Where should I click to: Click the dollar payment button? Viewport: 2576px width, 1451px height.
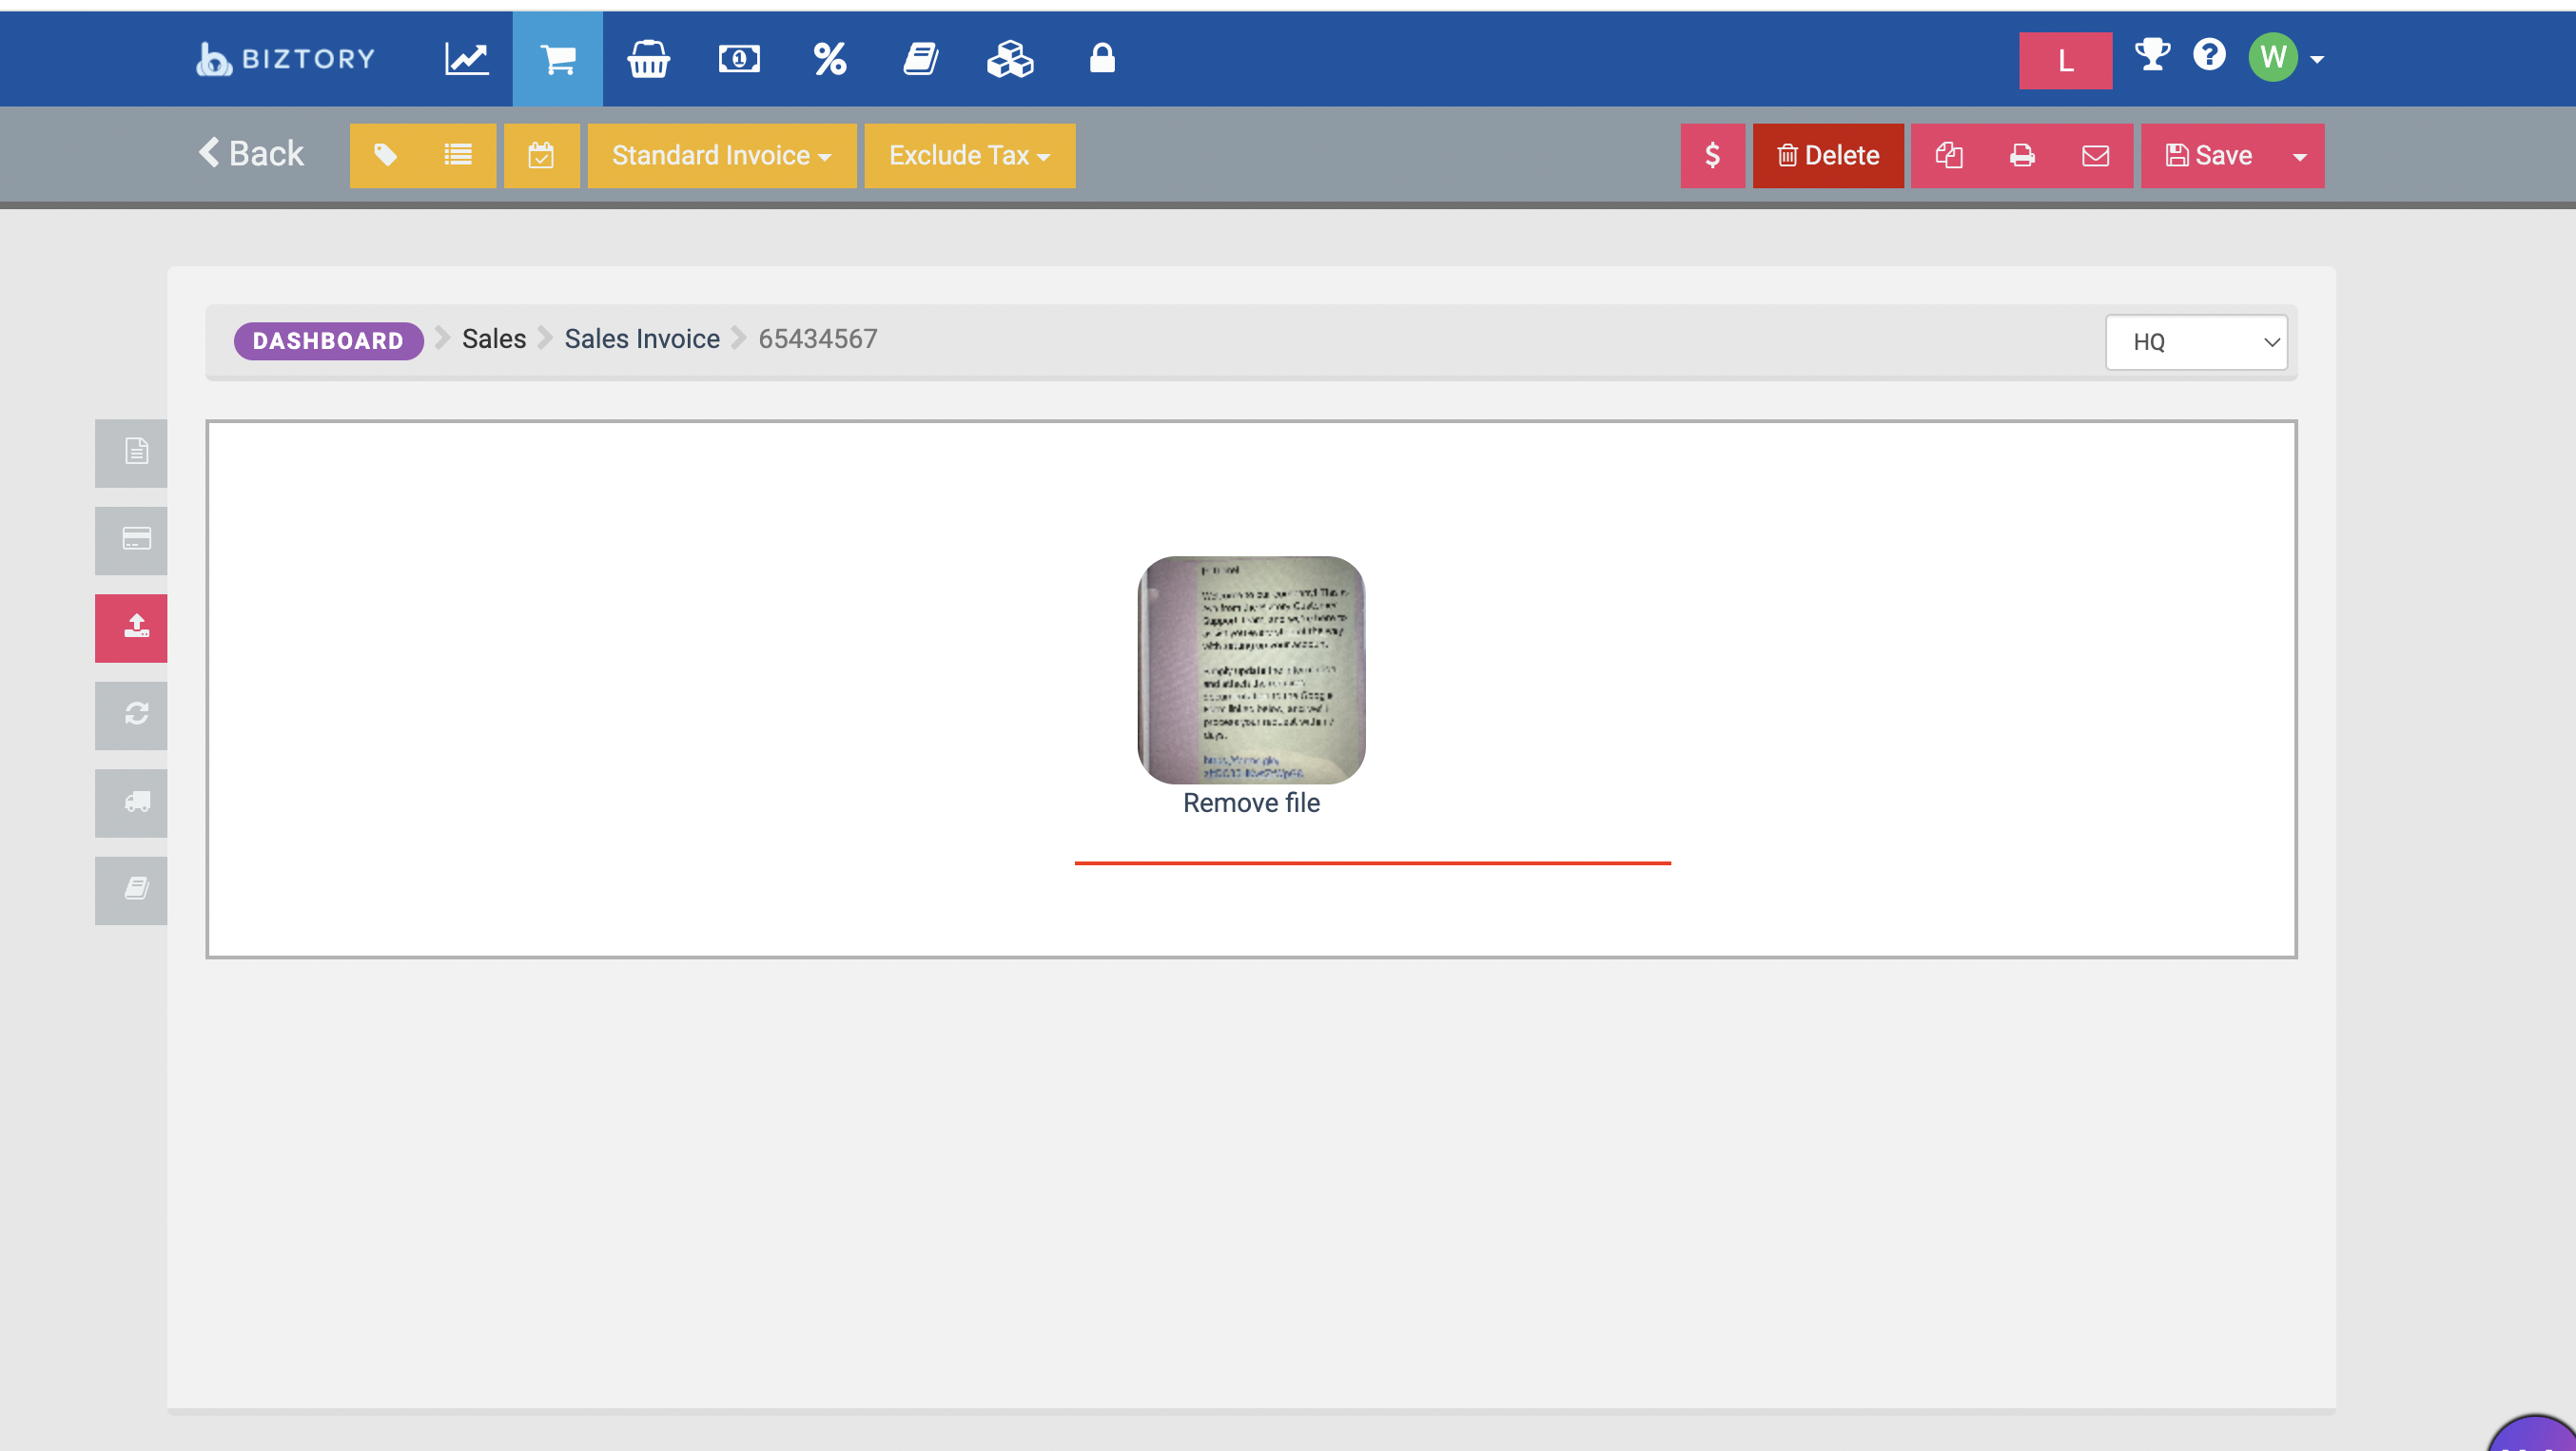[x=1712, y=156]
